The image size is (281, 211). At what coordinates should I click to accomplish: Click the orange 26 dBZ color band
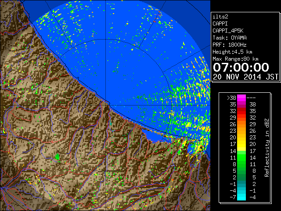(241, 124)
